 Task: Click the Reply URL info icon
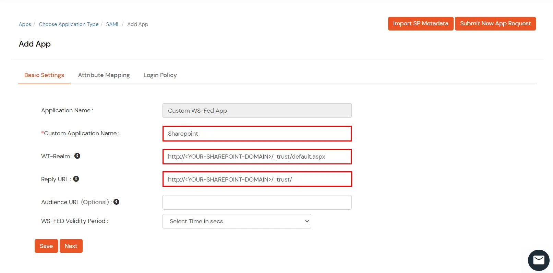pyautogui.click(x=76, y=179)
